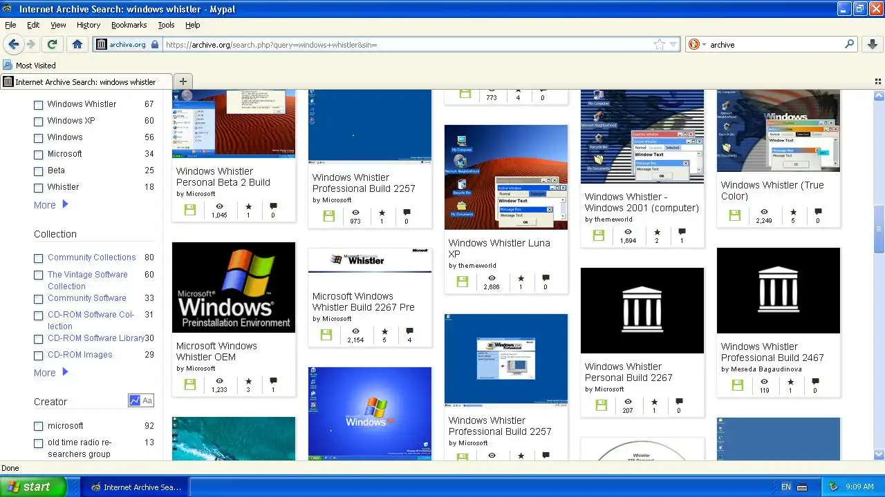Enable The Vintage Software Collection checkbox
Viewport: 885px width, 497px height.
pyautogui.click(x=39, y=275)
